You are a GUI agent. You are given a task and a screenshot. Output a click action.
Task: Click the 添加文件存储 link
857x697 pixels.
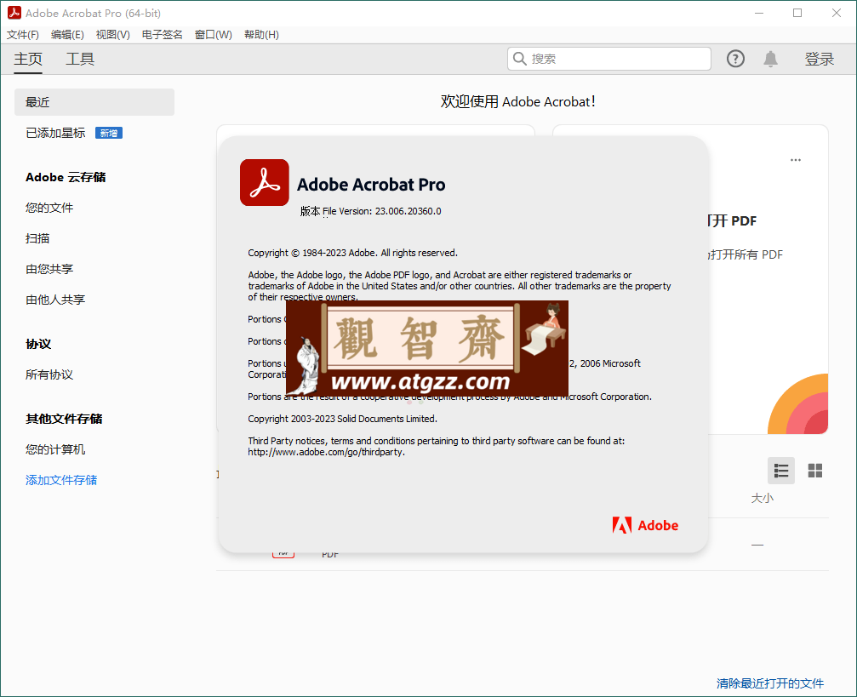pos(61,480)
